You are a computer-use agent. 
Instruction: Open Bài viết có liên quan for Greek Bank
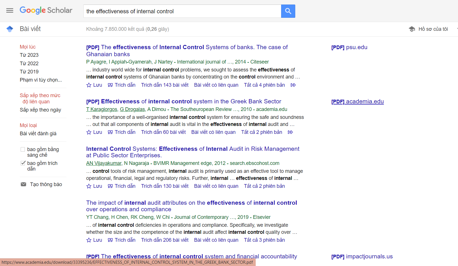point(213,132)
